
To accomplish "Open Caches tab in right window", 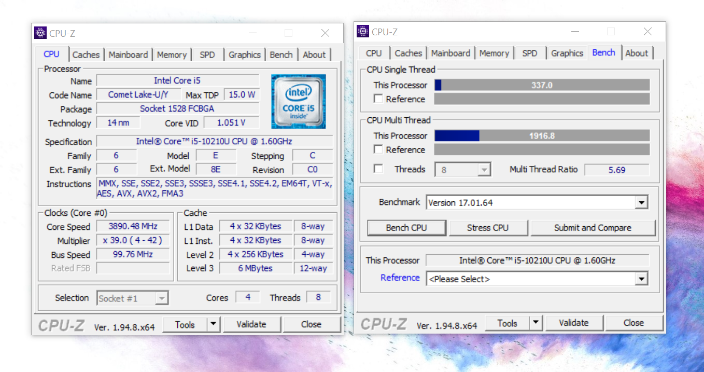I will (x=409, y=53).
